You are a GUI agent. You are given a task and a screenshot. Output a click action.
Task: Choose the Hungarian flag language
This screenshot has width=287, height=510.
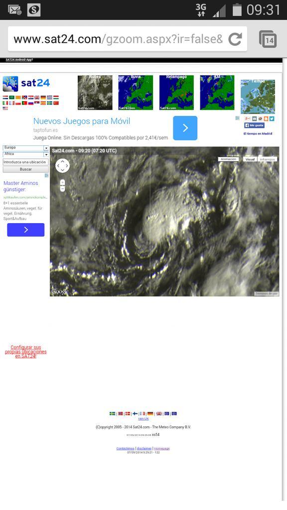(56, 97)
